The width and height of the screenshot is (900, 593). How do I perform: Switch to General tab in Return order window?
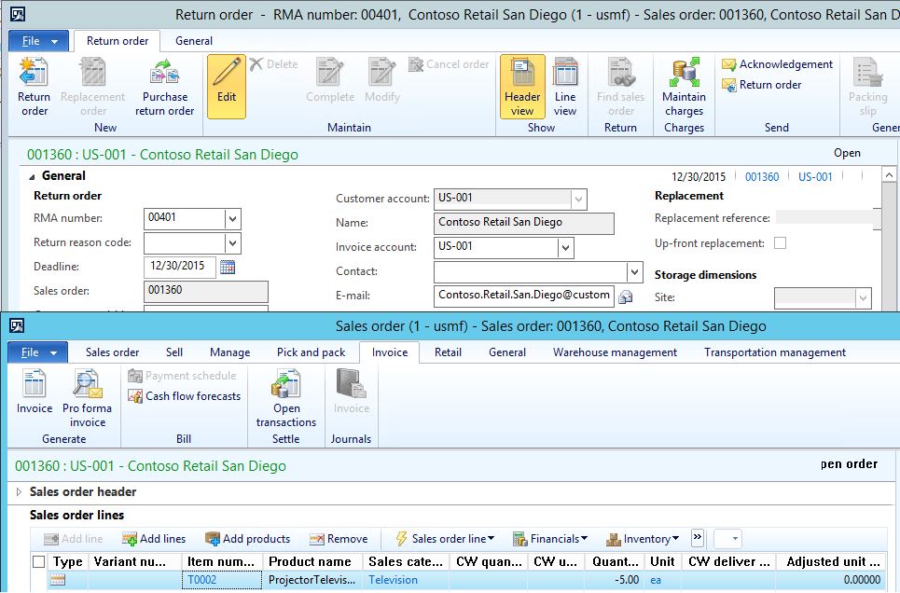pyautogui.click(x=194, y=41)
